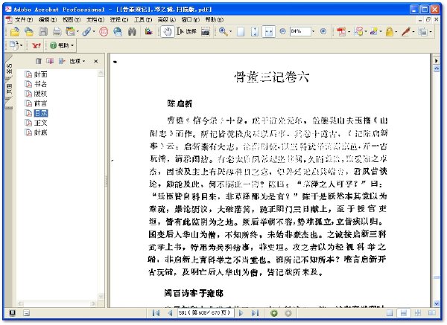Click the Save floppy disk icon

click(x=43, y=31)
